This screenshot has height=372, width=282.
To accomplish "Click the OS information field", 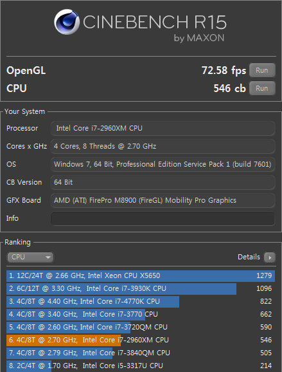I will coord(163,164).
